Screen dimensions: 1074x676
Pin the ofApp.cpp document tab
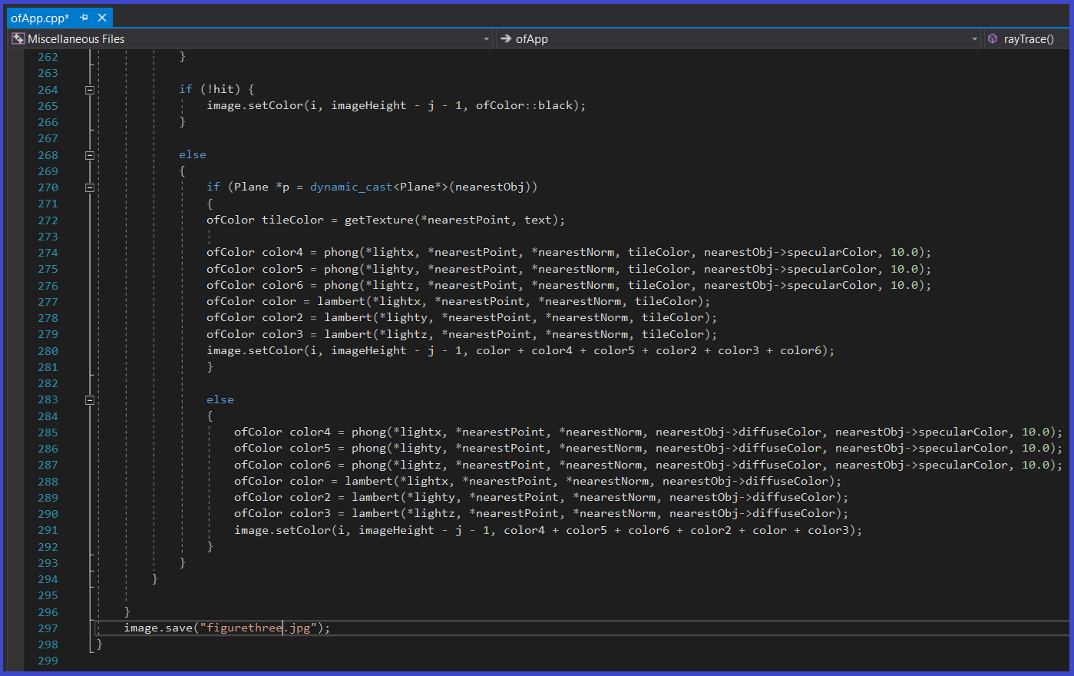[x=84, y=18]
